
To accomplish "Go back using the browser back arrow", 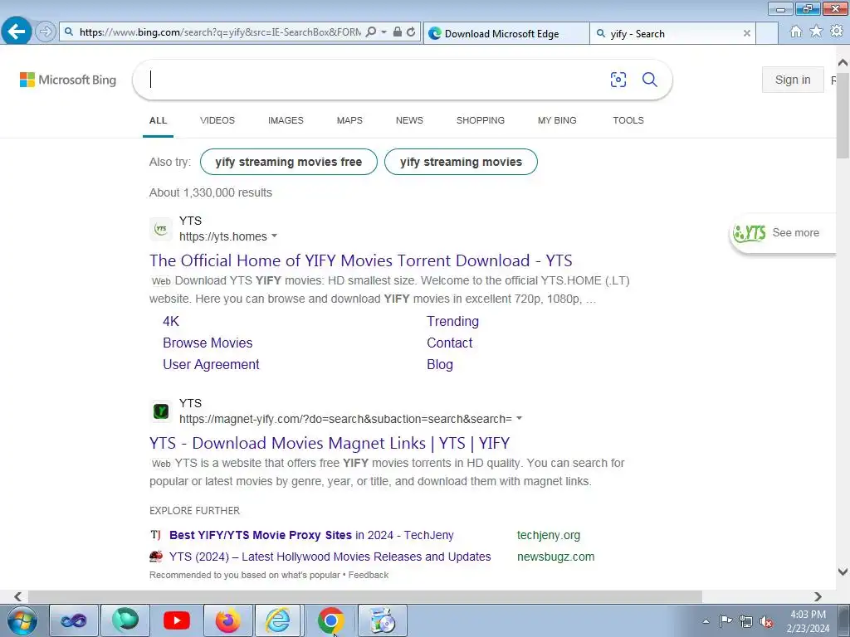I will [x=17, y=31].
